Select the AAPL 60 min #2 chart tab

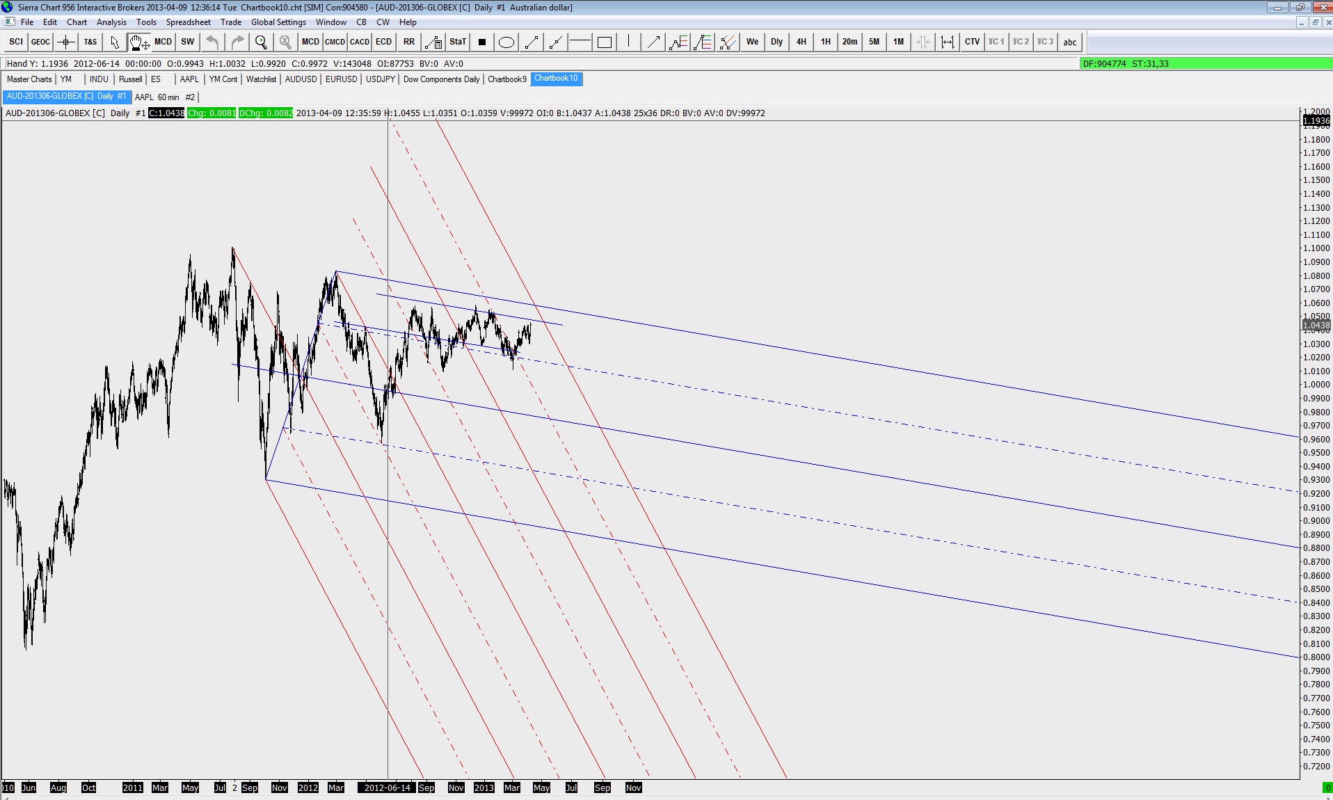click(166, 97)
